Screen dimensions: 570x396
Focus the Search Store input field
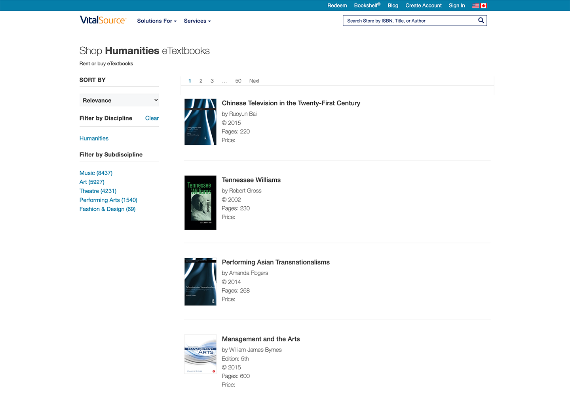(x=410, y=21)
